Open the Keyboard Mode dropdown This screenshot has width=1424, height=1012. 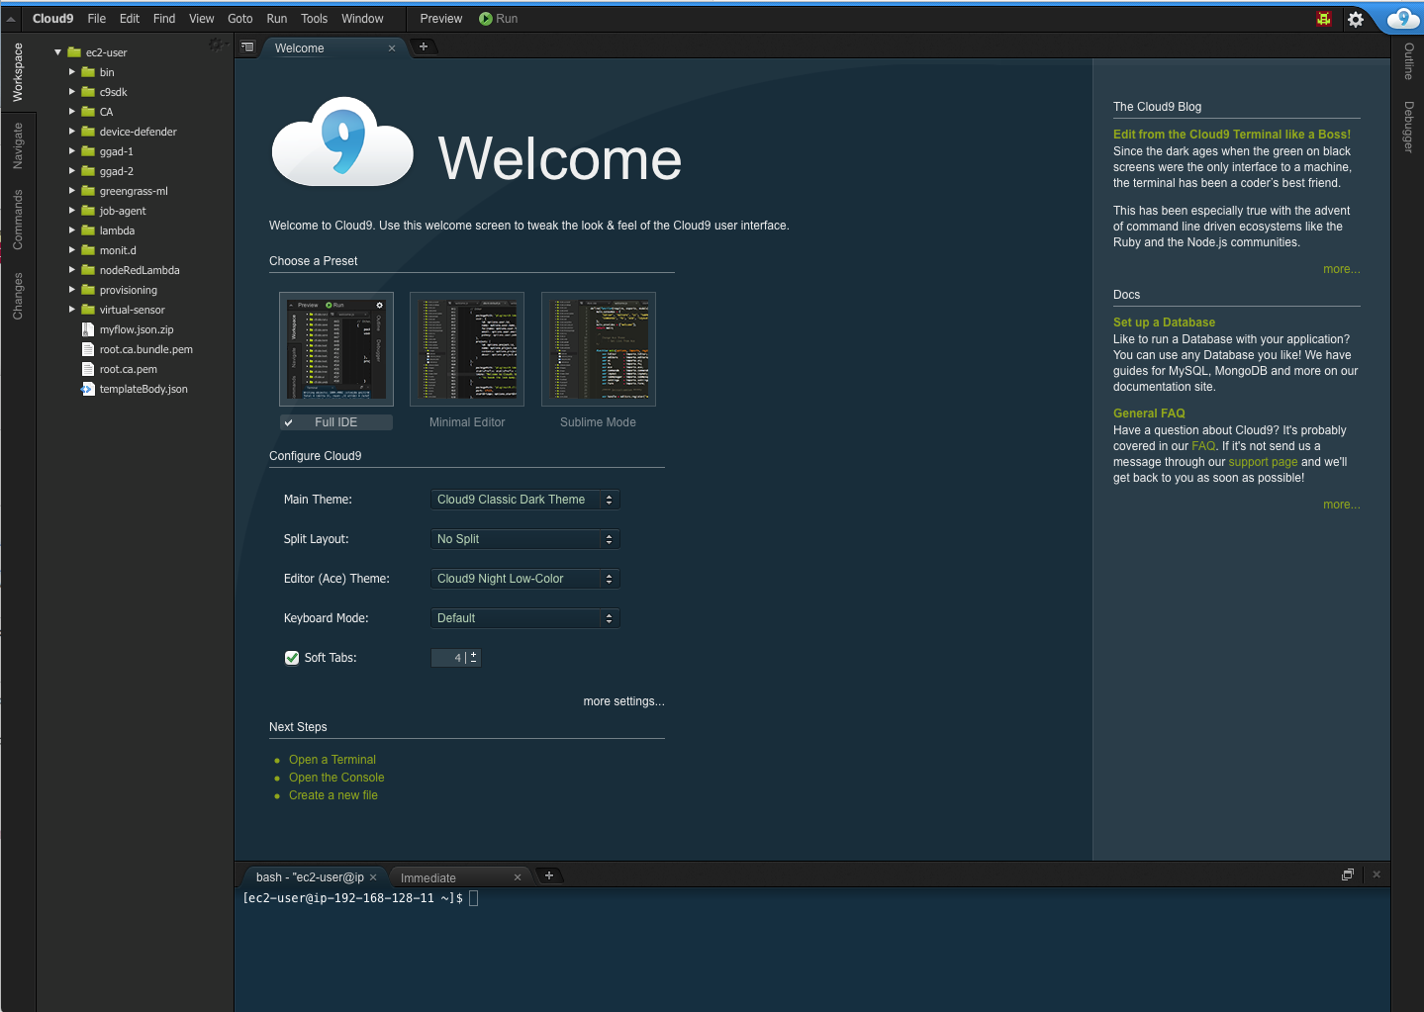tap(525, 618)
